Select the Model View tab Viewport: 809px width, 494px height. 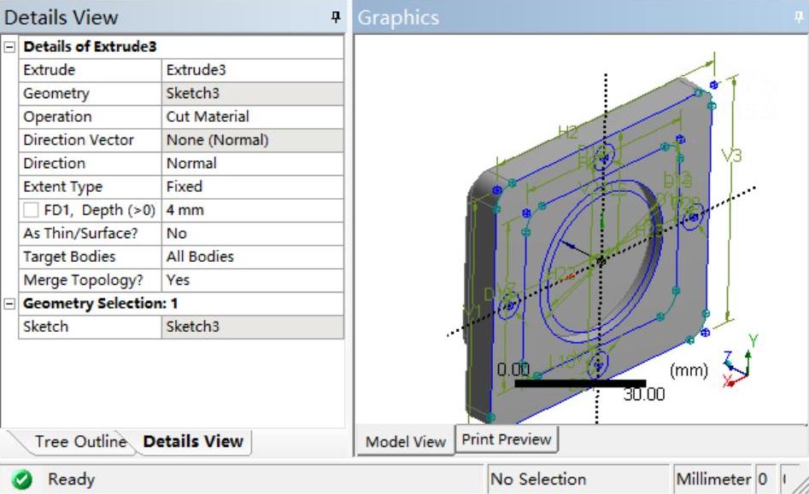pos(406,441)
